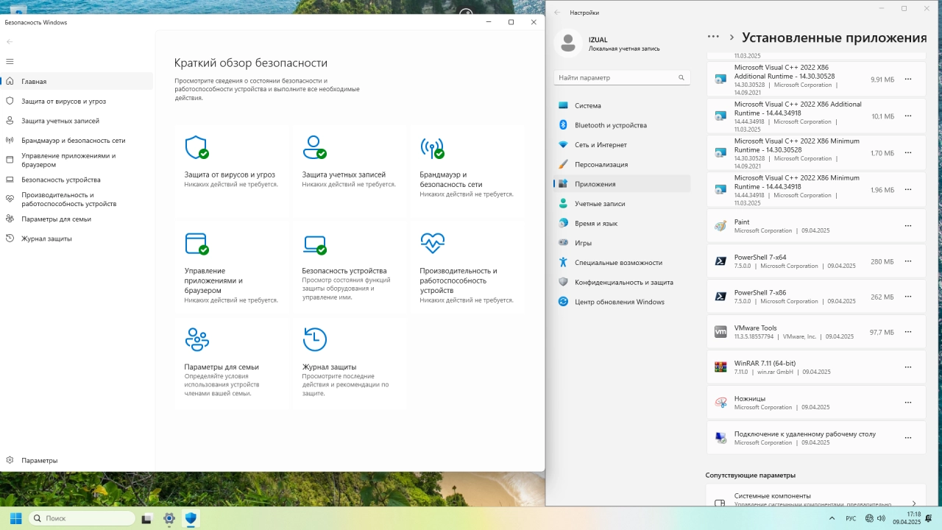
Task: Open options menu for Visual C++ X86 Additional Runtime 14.44.34918
Action: point(908,116)
